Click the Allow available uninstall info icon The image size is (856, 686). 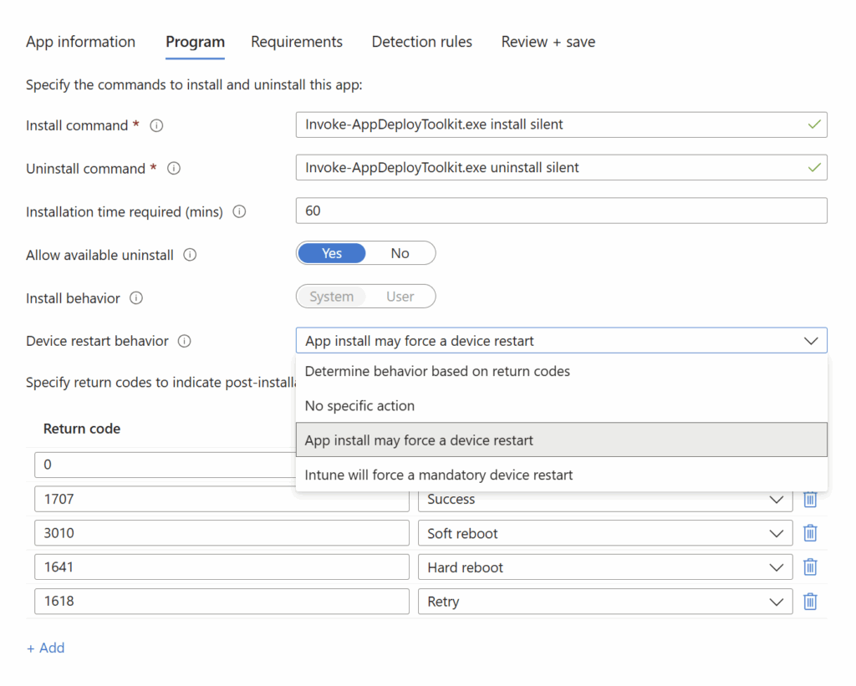coord(189,255)
